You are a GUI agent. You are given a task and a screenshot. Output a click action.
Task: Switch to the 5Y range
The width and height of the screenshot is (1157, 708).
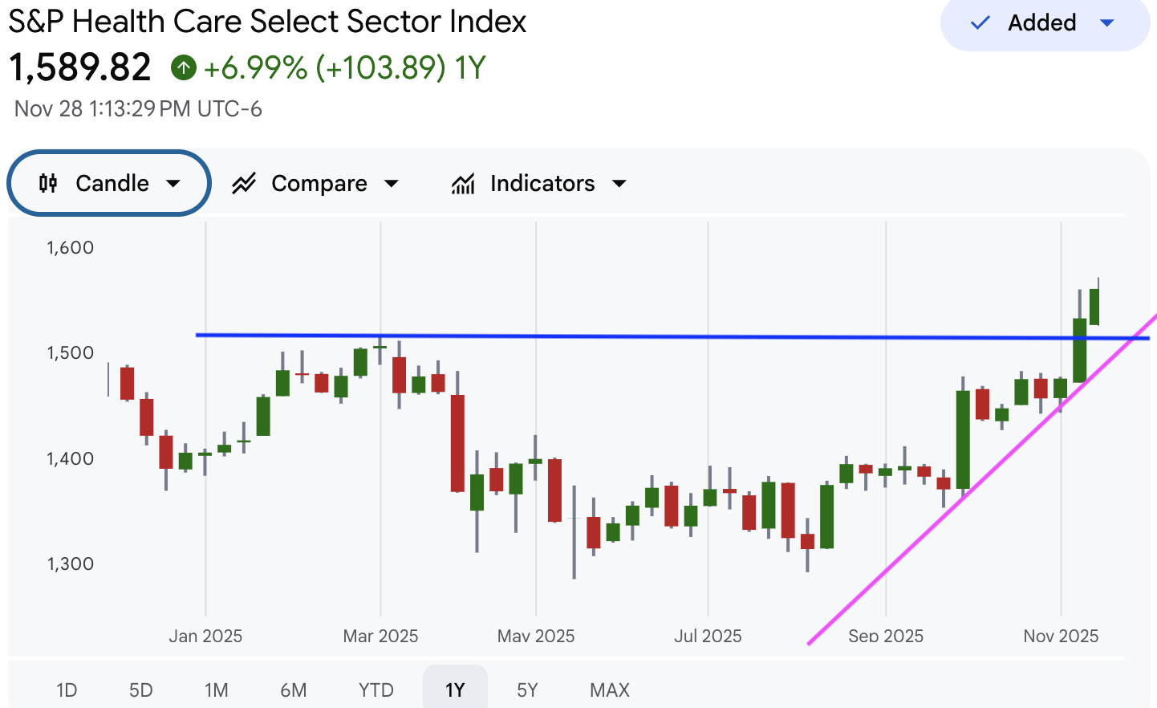(527, 690)
